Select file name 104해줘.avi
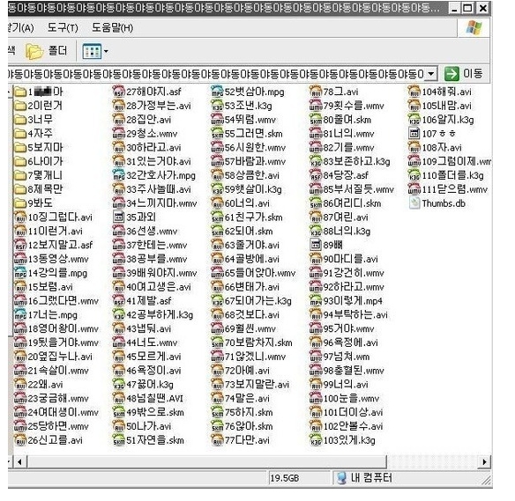The image size is (515, 501). coord(447,92)
